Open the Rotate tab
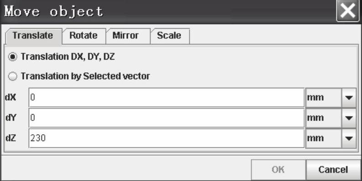 coord(84,36)
